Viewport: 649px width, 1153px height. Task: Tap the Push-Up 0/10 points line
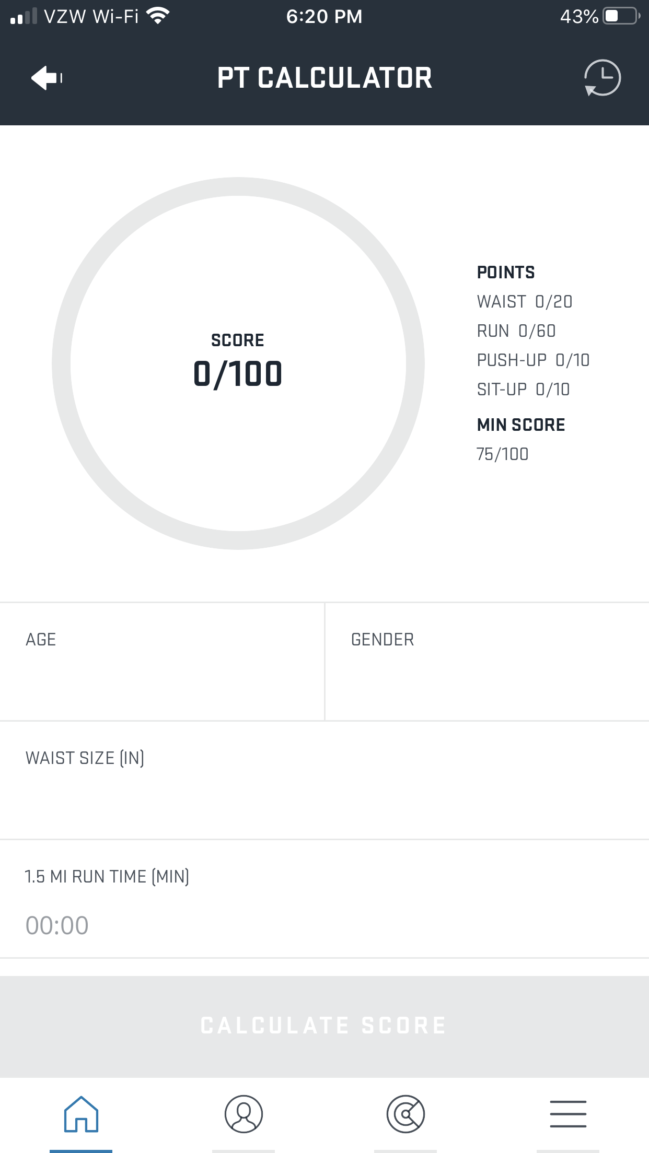[x=533, y=360]
